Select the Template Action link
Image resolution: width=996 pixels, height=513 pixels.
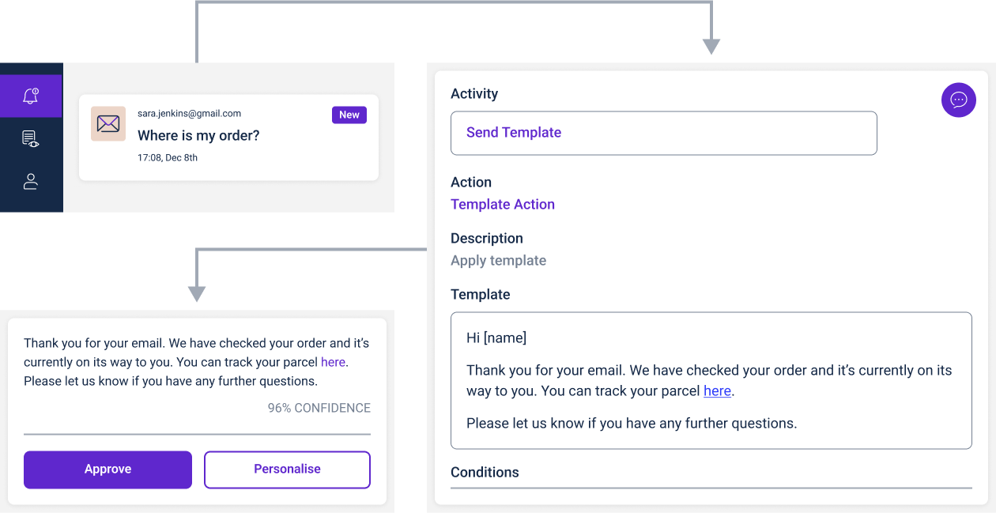[x=503, y=205]
